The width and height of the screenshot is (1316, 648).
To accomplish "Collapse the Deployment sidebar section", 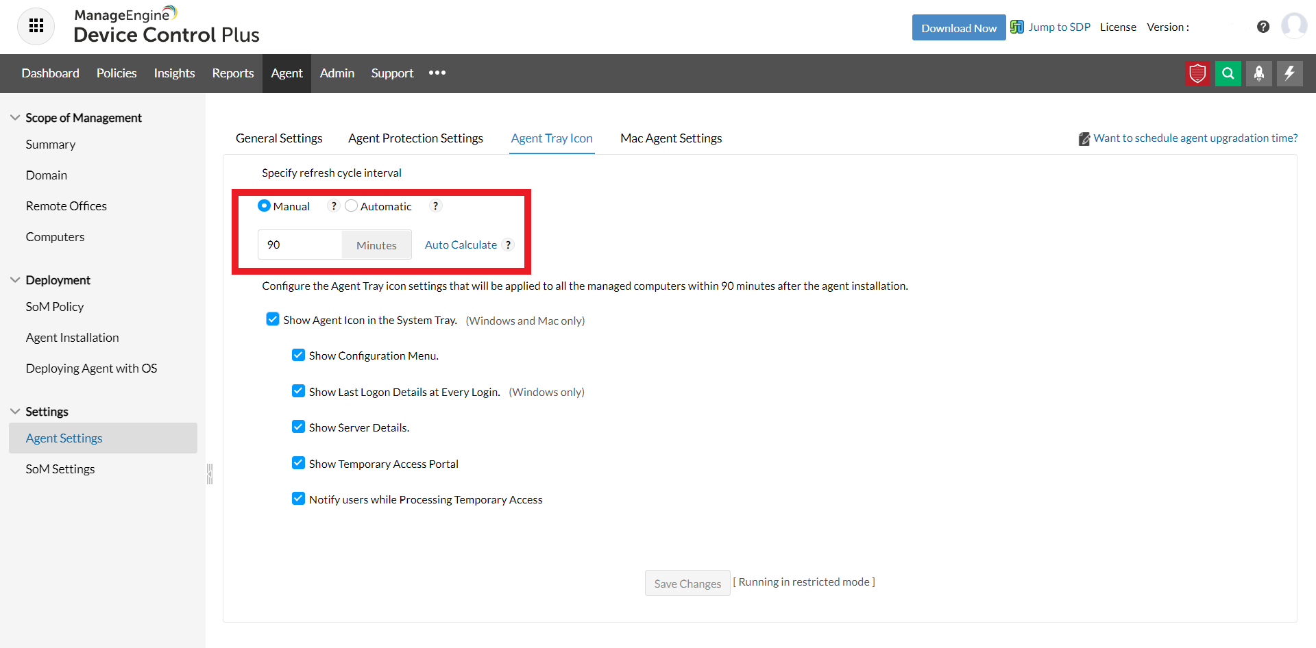I will [15, 280].
